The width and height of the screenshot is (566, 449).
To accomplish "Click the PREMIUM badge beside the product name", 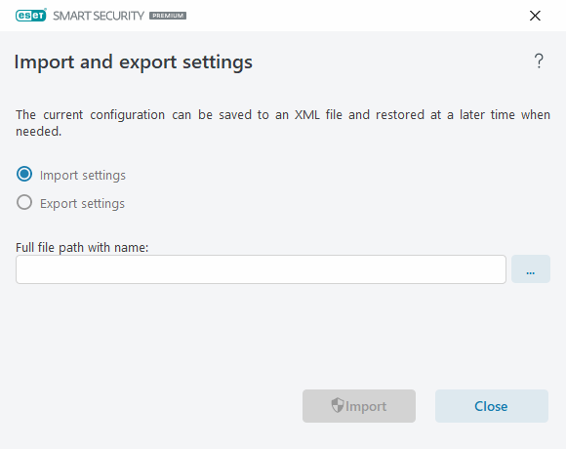I will [168, 16].
